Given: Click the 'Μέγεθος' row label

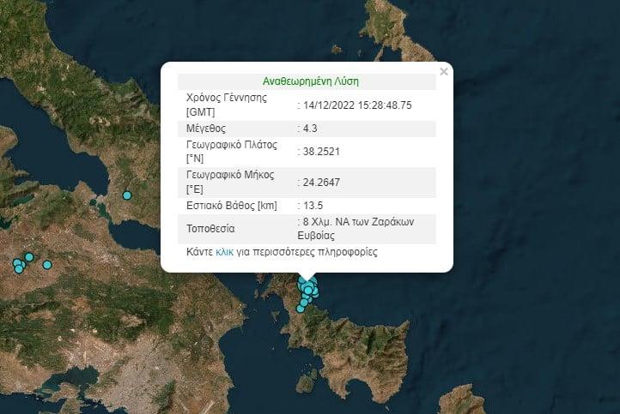Looking at the screenshot, I should [x=206, y=129].
